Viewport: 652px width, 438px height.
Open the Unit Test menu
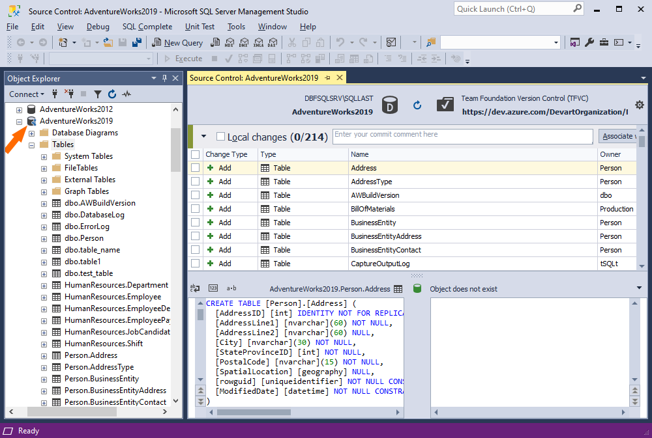(200, 27)
